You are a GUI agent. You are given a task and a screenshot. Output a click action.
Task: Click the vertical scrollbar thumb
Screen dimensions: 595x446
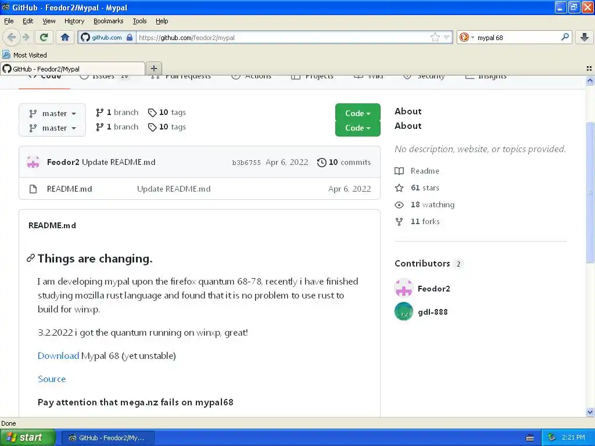coord(590,192)
